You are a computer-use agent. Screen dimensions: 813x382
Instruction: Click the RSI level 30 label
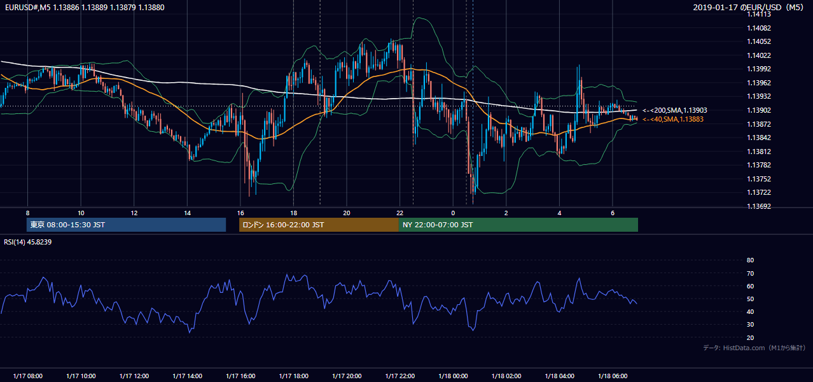(750, 324)
